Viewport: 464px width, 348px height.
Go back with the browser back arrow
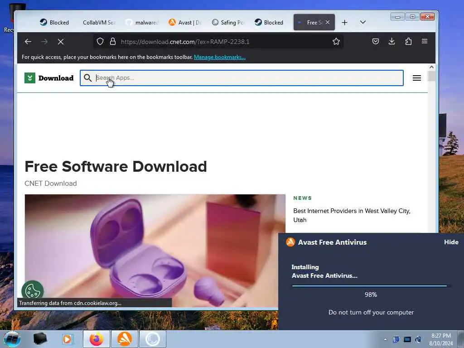pos(28,42)
